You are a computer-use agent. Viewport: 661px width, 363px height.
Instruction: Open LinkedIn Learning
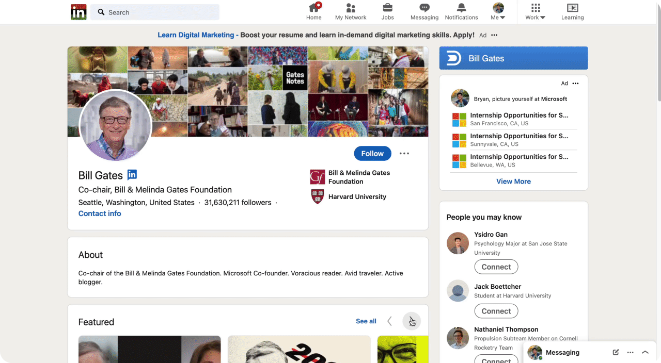tap(573, 12)
